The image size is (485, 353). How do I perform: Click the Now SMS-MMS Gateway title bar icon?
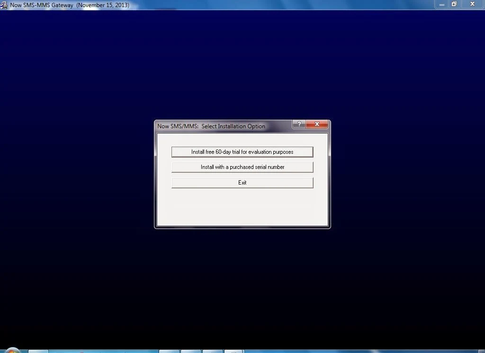point(4,5)
